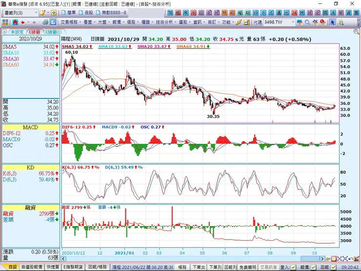Toggle the 報價 checkbox in the status bar
Image resolution: width=361 pixels, height=271 pixels.
313,267
